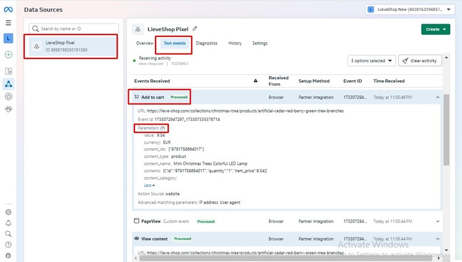
Task: Click the scroll down arrow of events list
Action: coord(446,251)
